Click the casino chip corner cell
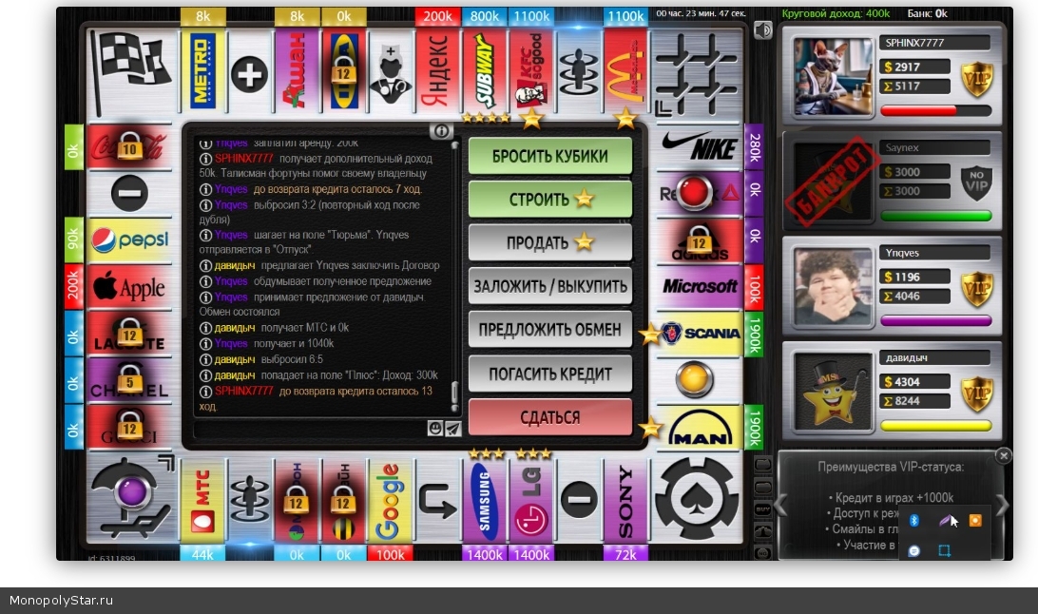 [697, 498]
